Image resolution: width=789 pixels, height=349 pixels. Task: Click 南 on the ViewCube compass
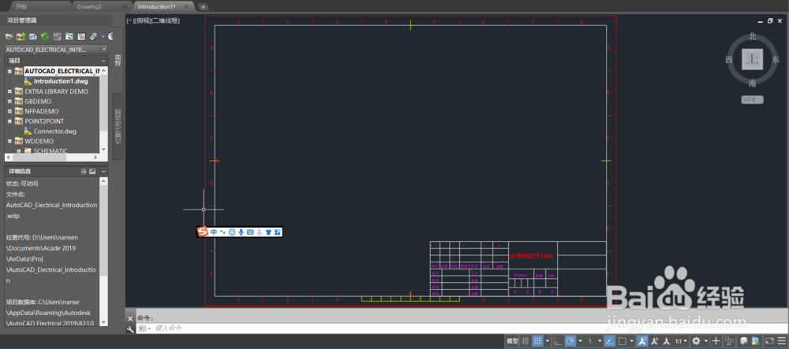click(752, 83)
